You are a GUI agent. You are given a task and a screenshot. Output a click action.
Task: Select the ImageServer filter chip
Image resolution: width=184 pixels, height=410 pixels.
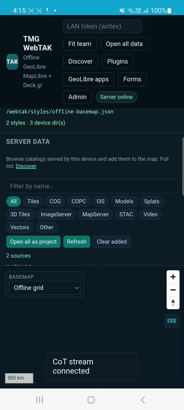click(56, 214)
